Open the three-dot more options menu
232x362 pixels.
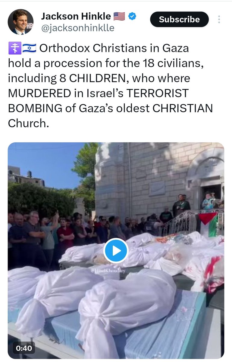(219, 19)
